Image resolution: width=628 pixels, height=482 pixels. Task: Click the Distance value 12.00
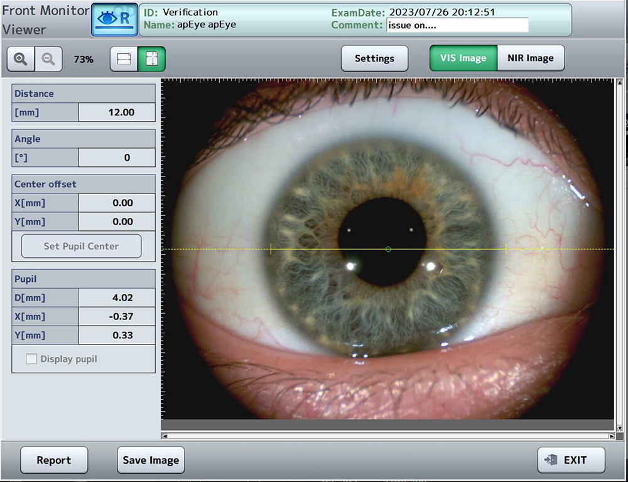click(117, 112)
